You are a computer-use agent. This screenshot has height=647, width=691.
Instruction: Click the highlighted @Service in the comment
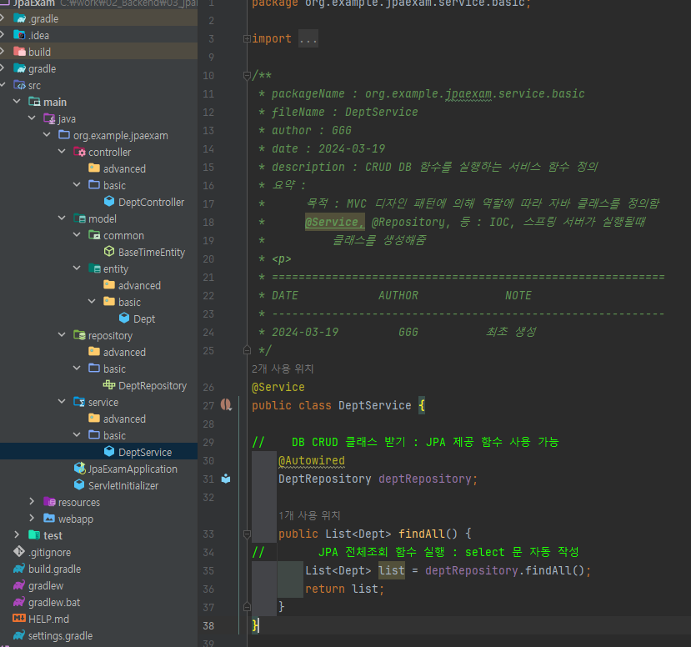334,222
